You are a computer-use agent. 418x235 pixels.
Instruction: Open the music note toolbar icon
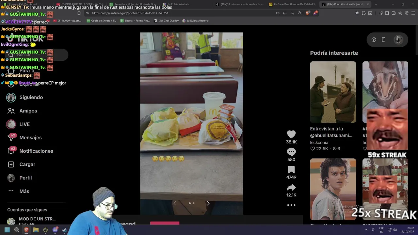[380, 13]
